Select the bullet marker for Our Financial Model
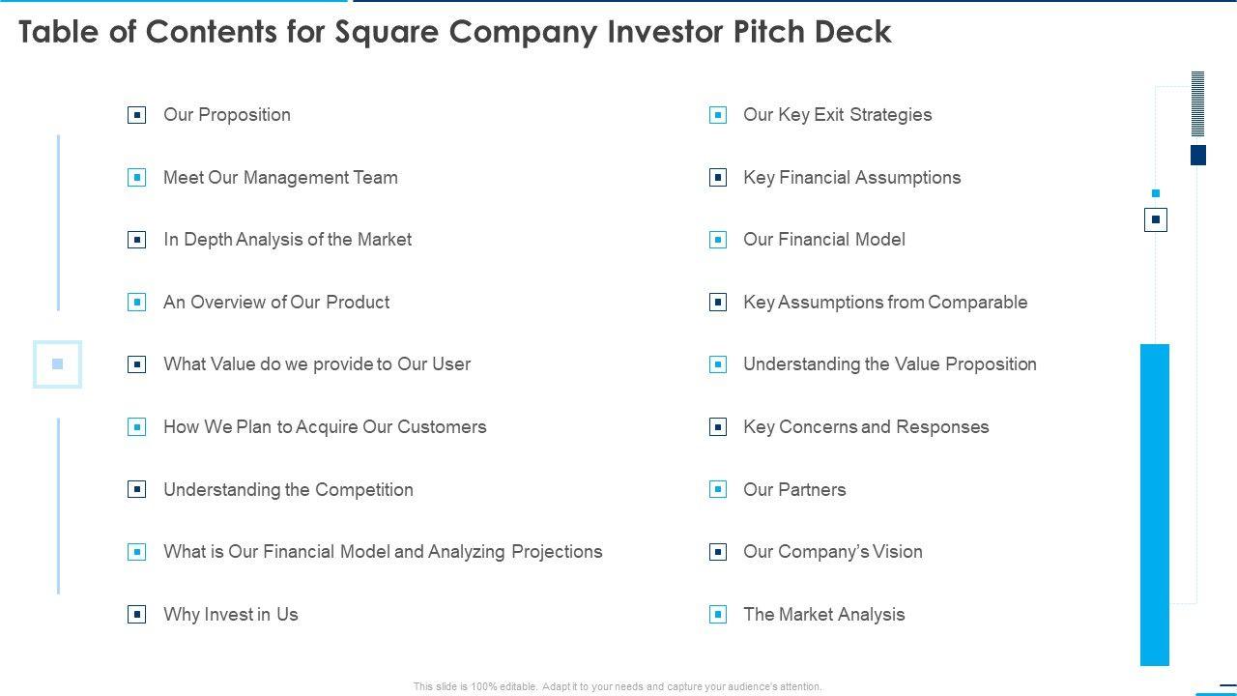The height and width of the screenshot is (696, 1237). 718,240
